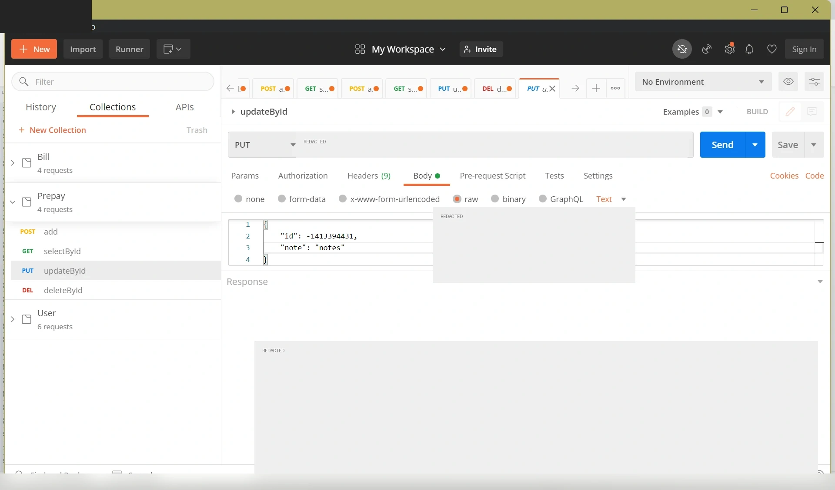Switch to the History tab
The image size is (835, 490).
pyautogui.click(x=41, y=107)
